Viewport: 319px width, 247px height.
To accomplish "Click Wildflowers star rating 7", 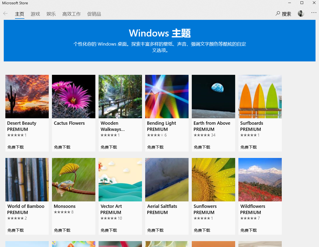I will click(250, 218).
